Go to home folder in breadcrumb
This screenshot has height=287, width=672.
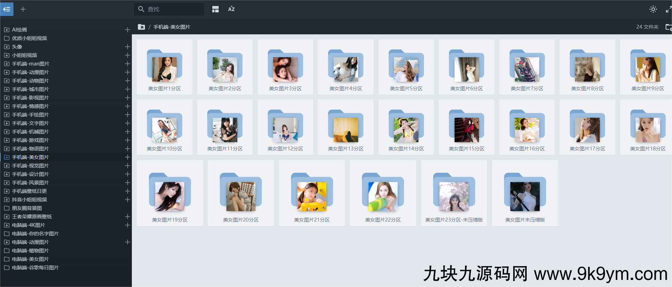[141, 27]
